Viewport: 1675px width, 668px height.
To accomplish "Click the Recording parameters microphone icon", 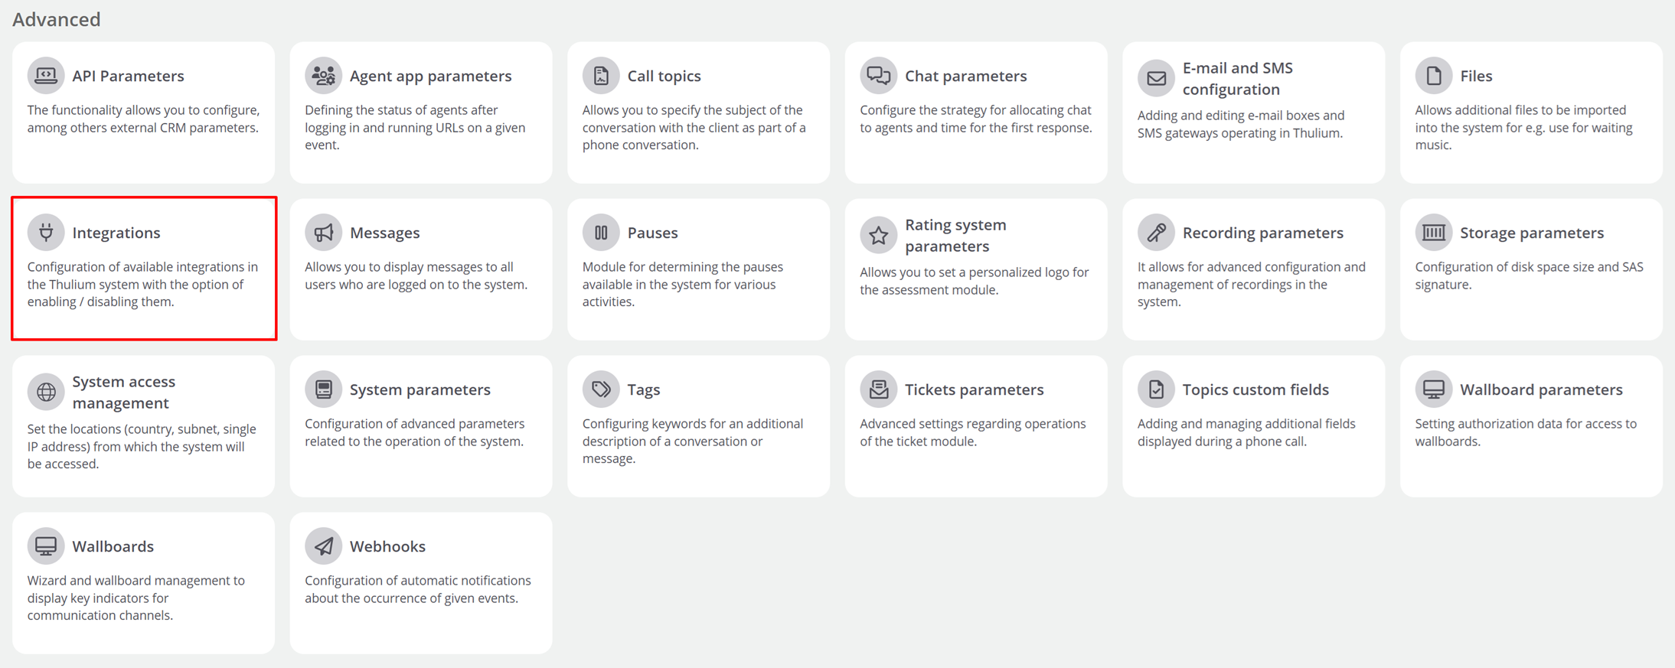I will 1156,232.
